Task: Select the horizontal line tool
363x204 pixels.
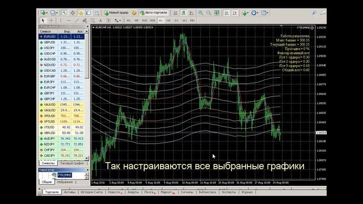Action: point(69,20)
